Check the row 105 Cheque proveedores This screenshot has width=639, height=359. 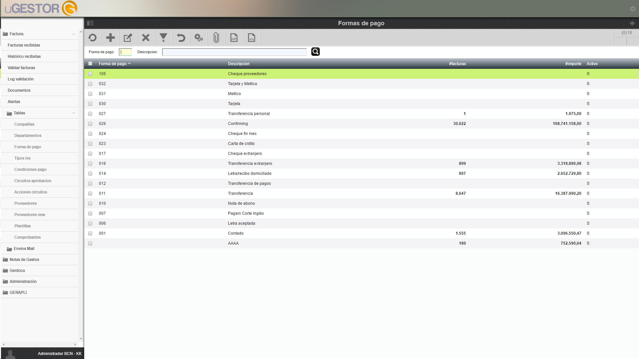pyautogui.click(x=90, y=74)
